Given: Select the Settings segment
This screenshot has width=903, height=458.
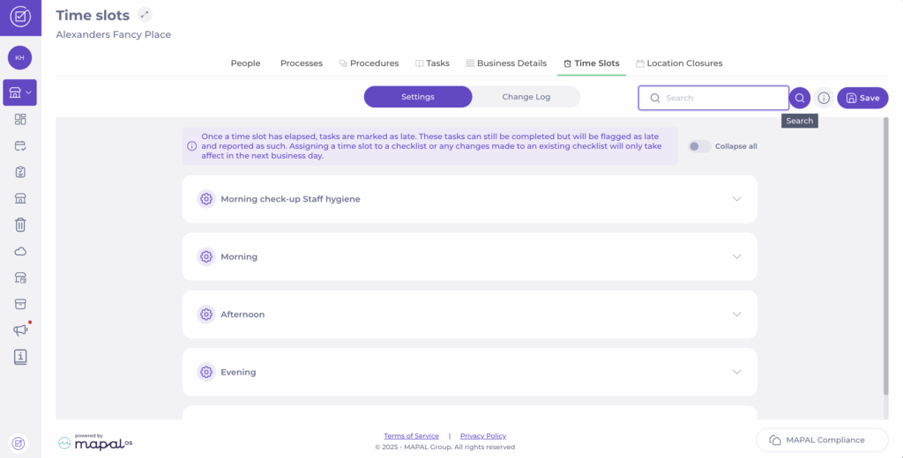Looking at the screenshot, I should tap(418, 97).
